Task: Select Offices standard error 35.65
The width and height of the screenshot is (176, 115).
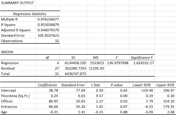Action: (x=80, y=101)
